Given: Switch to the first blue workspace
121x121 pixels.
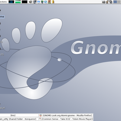Looking at the screenshot, I should tap(115, 2).
